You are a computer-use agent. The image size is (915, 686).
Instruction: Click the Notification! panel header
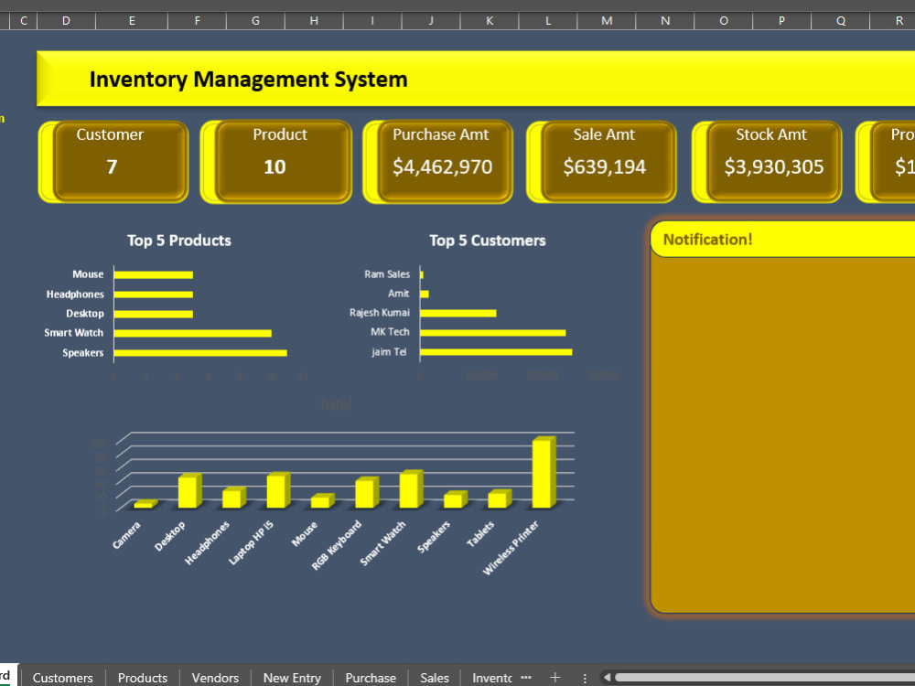pyautogui.click(x=782, y=239)
